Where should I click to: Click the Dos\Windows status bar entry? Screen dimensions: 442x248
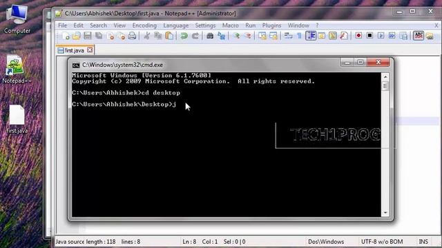point(326,242)
